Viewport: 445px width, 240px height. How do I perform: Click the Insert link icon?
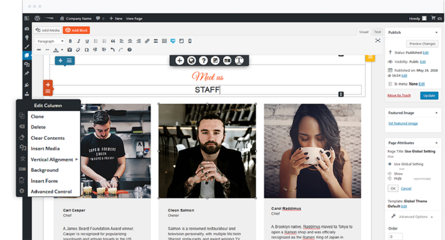click(147, 41)
